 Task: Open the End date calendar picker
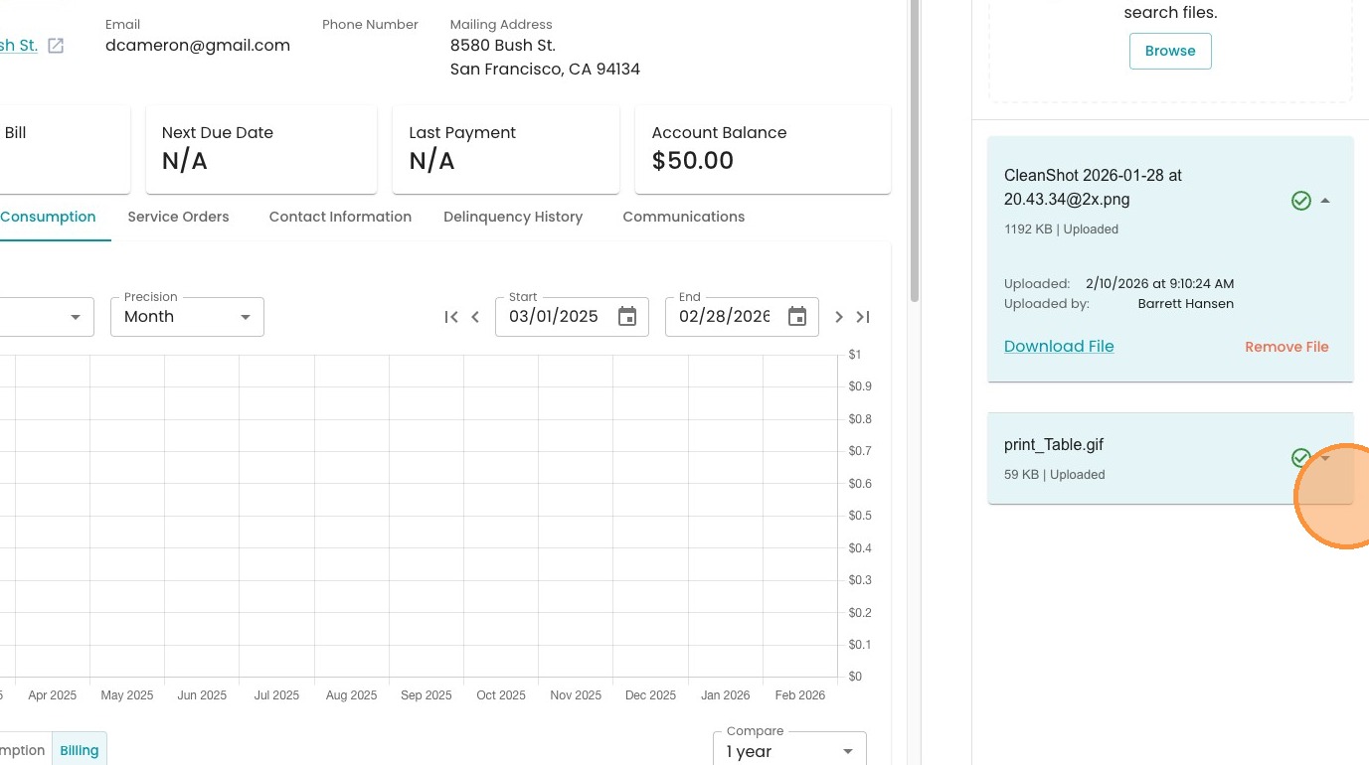(797, 317)
